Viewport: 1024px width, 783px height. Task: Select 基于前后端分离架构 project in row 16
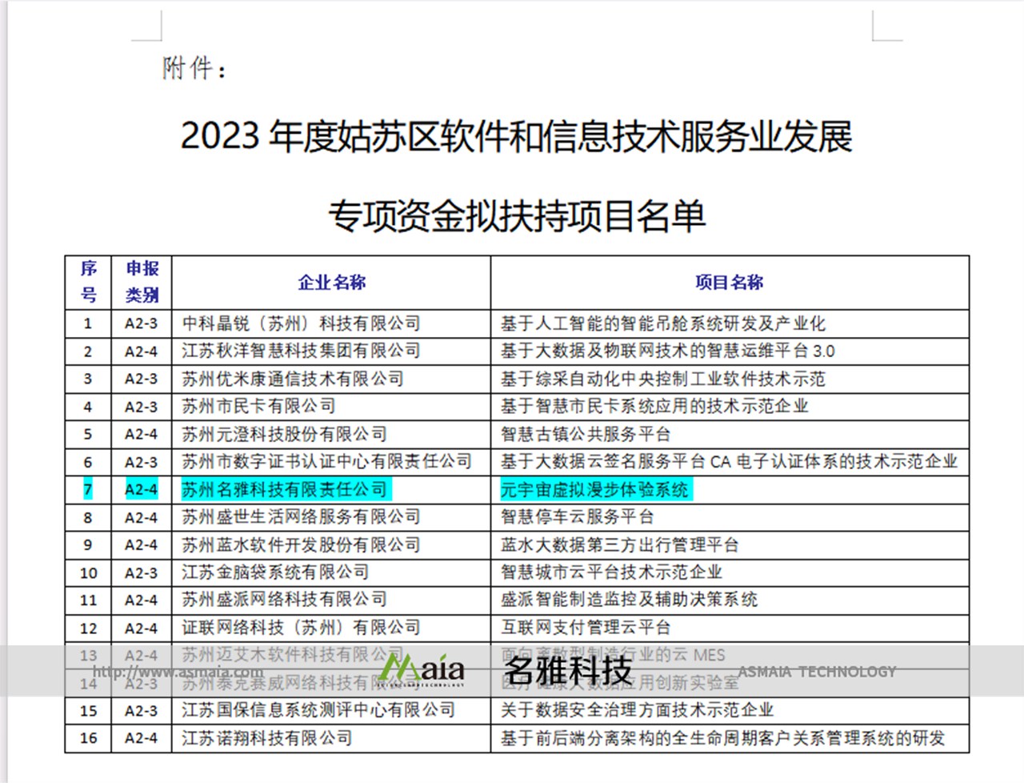click(x=722, y=738)
